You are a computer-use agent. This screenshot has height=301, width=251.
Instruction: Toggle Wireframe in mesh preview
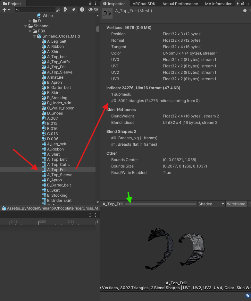(x=236, y=204)
